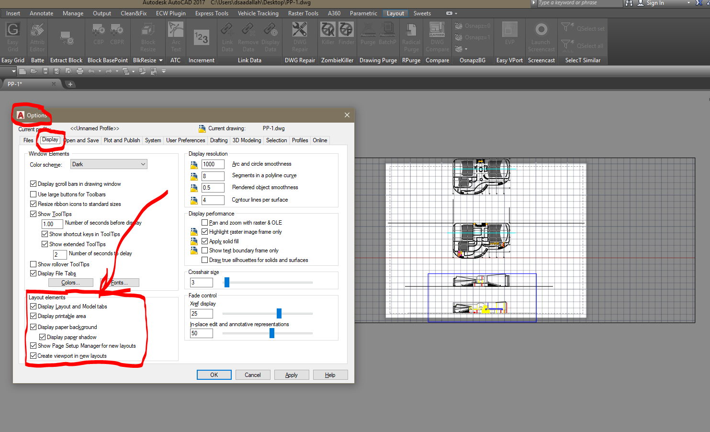Click Open file in quick access toolbar
The height and width of the screenshot is (432, 710).
click(x=34, y=71)
